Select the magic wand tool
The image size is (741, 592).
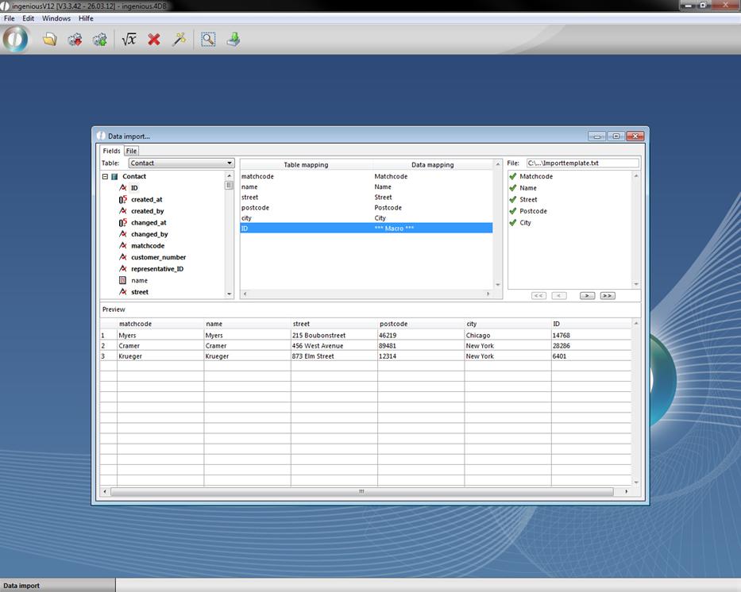click(x=179, y=39)
